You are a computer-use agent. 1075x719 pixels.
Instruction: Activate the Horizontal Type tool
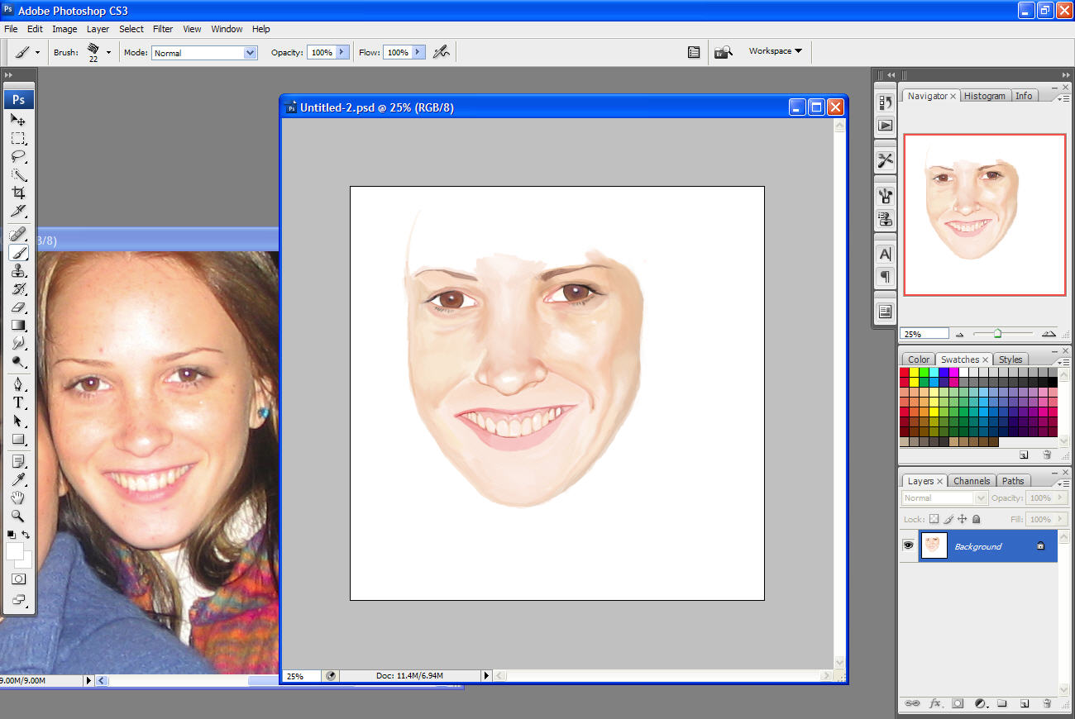[18, 403]
